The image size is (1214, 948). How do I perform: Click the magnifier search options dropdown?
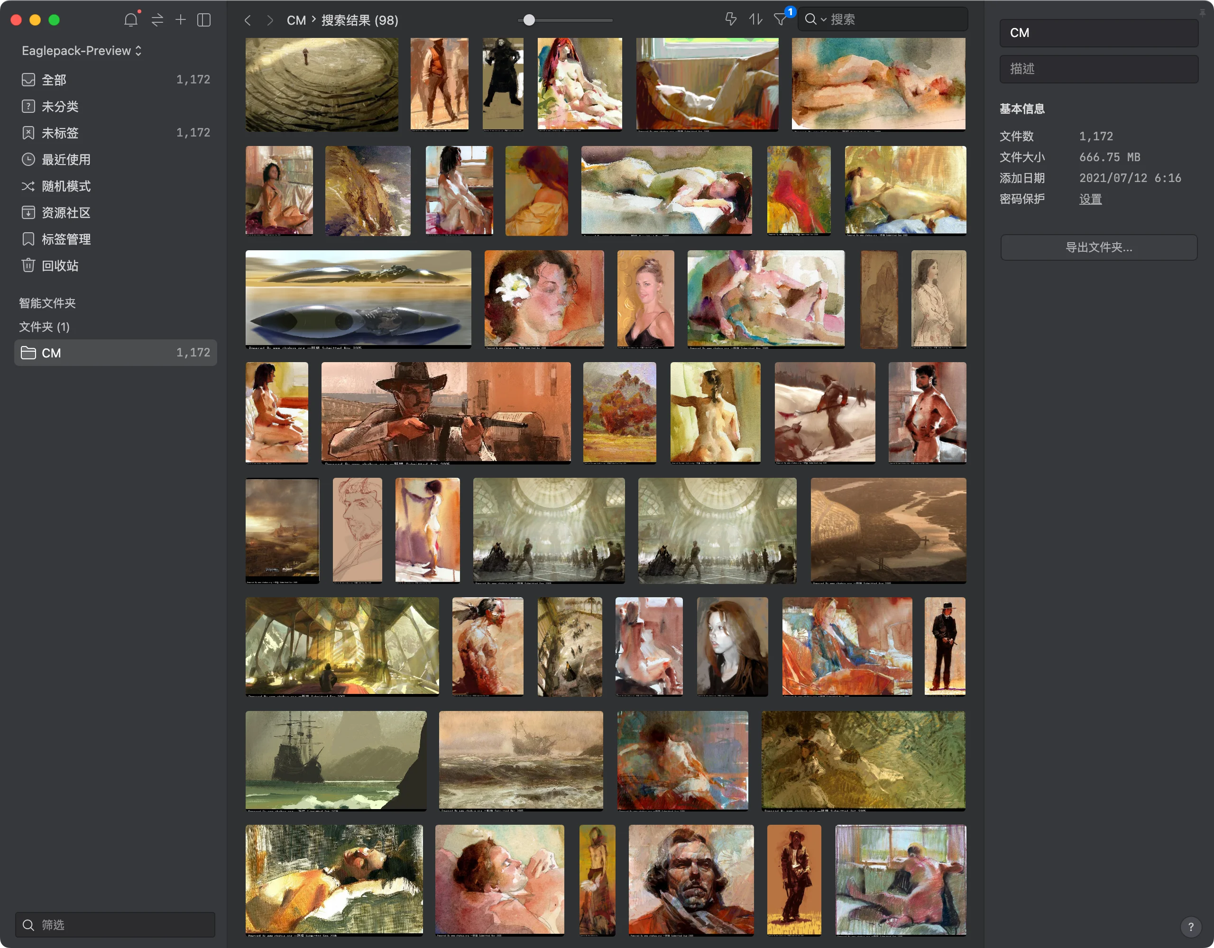coord(815,19)
